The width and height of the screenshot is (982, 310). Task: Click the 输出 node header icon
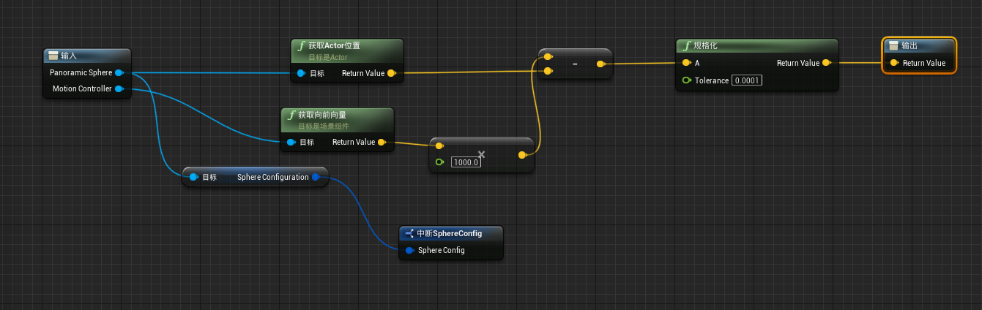893,45
